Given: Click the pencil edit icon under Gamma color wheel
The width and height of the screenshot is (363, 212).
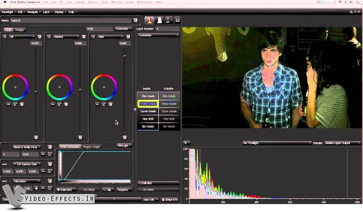Looking at the screenshot, I should (60, 104).
